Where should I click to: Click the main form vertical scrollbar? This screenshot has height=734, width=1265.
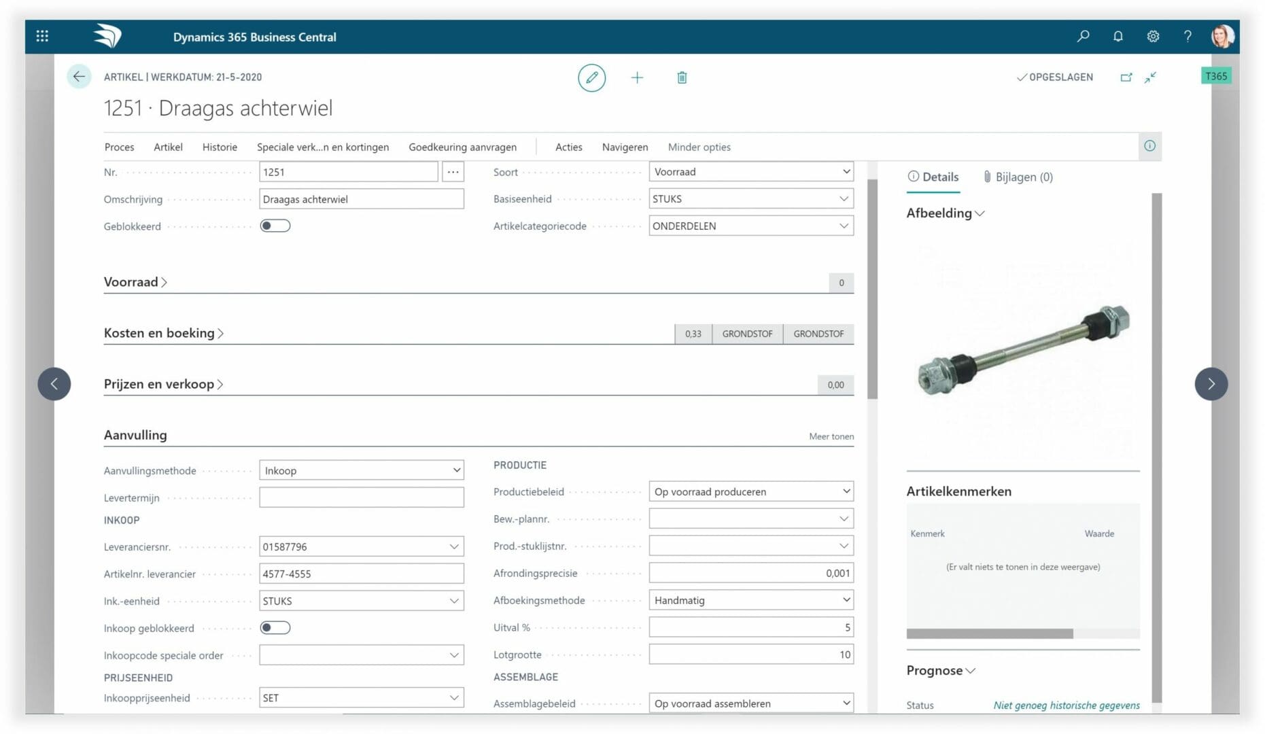[x=872, y=289]
